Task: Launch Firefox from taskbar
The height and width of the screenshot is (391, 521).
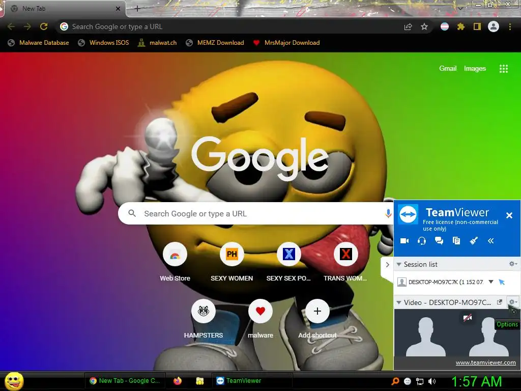Action: 178,381
